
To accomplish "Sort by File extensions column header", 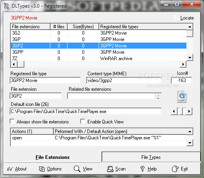I will (x=30, y=27).
